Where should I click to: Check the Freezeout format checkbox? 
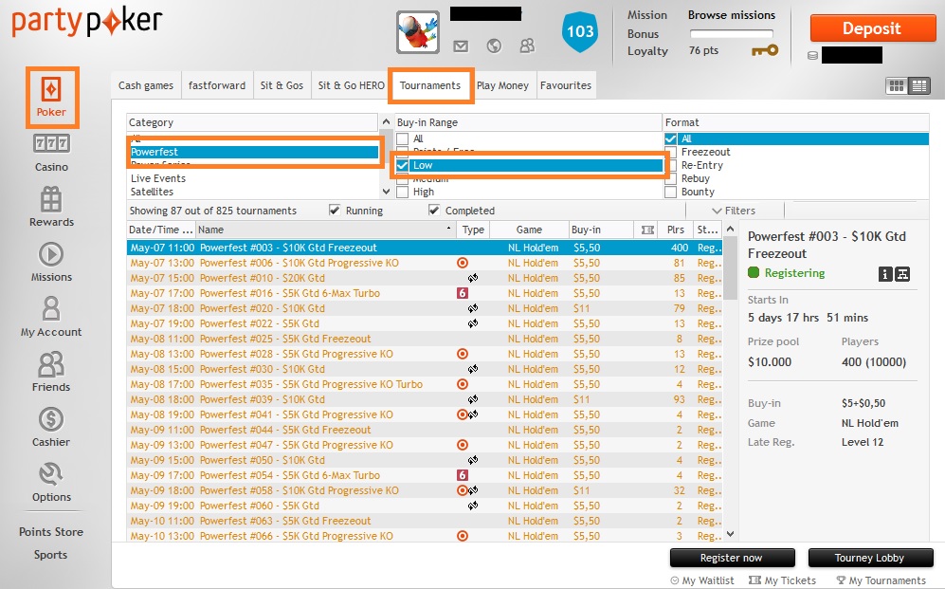670,152
